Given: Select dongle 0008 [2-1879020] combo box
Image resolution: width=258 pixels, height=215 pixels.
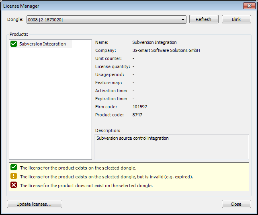Looking at the screenshot, I should pyautogui.click(x=106, y=20).
